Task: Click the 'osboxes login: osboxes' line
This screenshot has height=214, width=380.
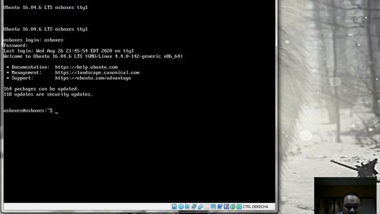Action: (33, 40)
